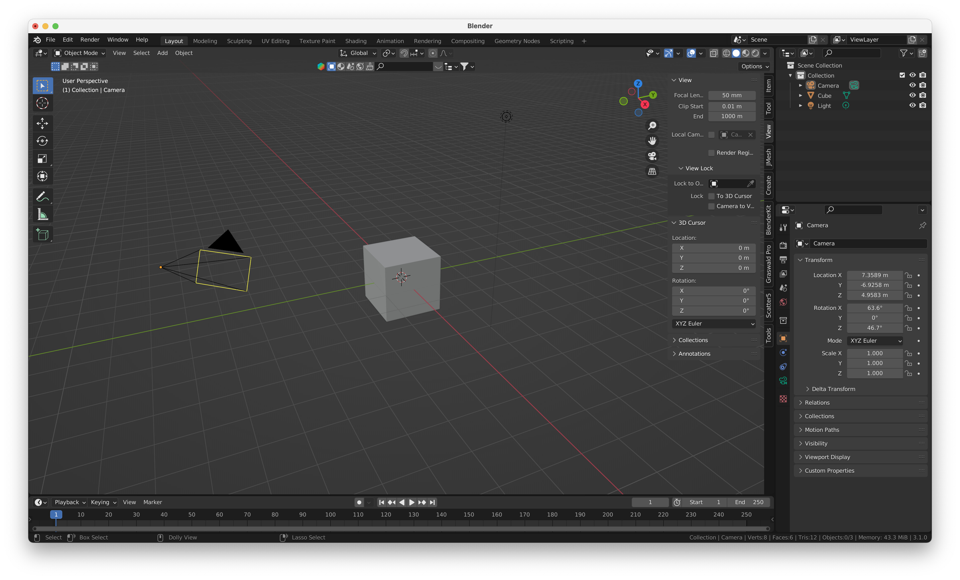
Task: Open the Edit menu
Action: (67, 39)
